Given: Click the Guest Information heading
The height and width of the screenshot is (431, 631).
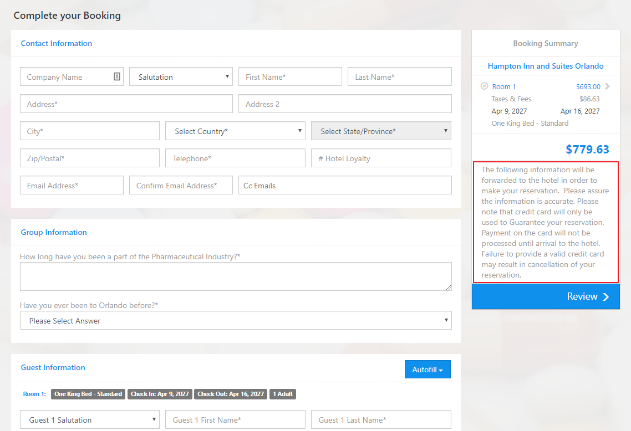Looking at the screenshot, I should point(53,367).
